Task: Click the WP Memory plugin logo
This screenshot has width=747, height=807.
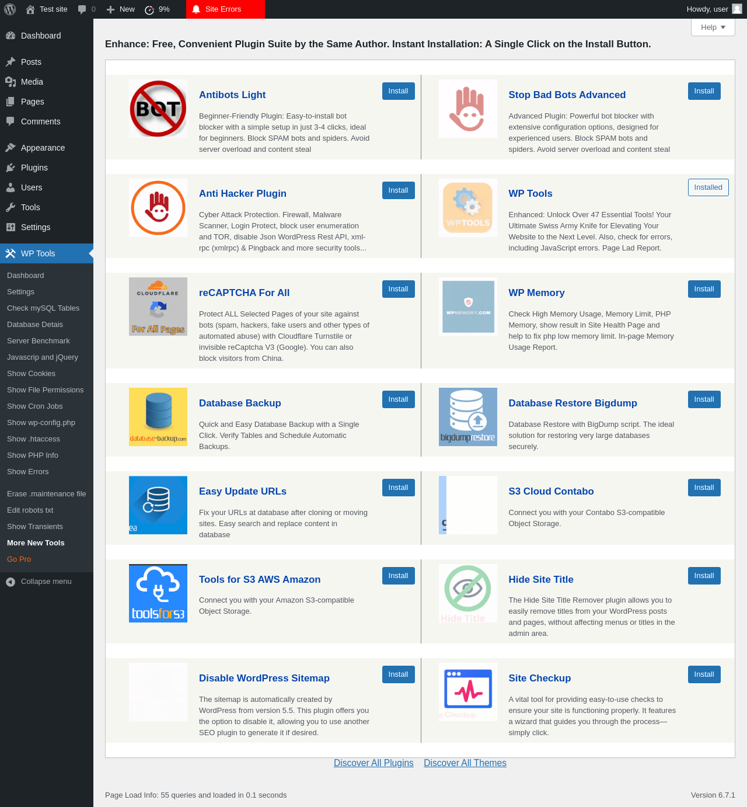Action: [468, 307]
